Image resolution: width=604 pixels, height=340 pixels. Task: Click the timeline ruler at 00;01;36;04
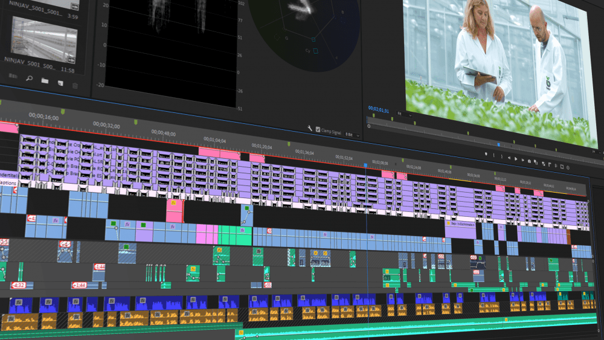304,152
